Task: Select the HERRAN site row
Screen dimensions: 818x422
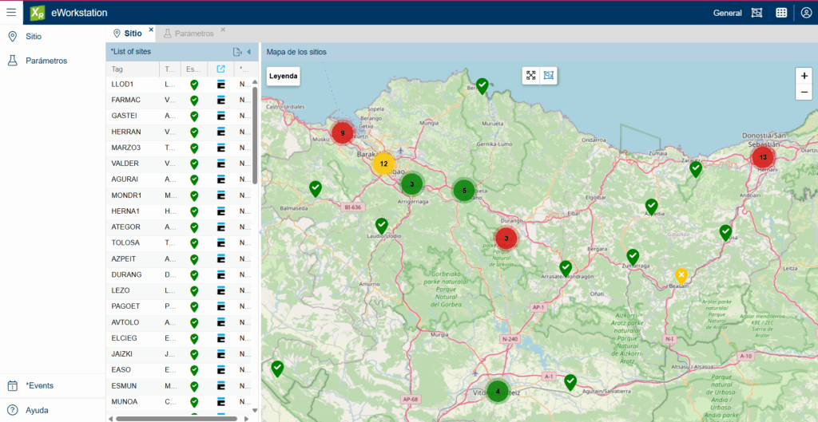Action: pos(178,132)
